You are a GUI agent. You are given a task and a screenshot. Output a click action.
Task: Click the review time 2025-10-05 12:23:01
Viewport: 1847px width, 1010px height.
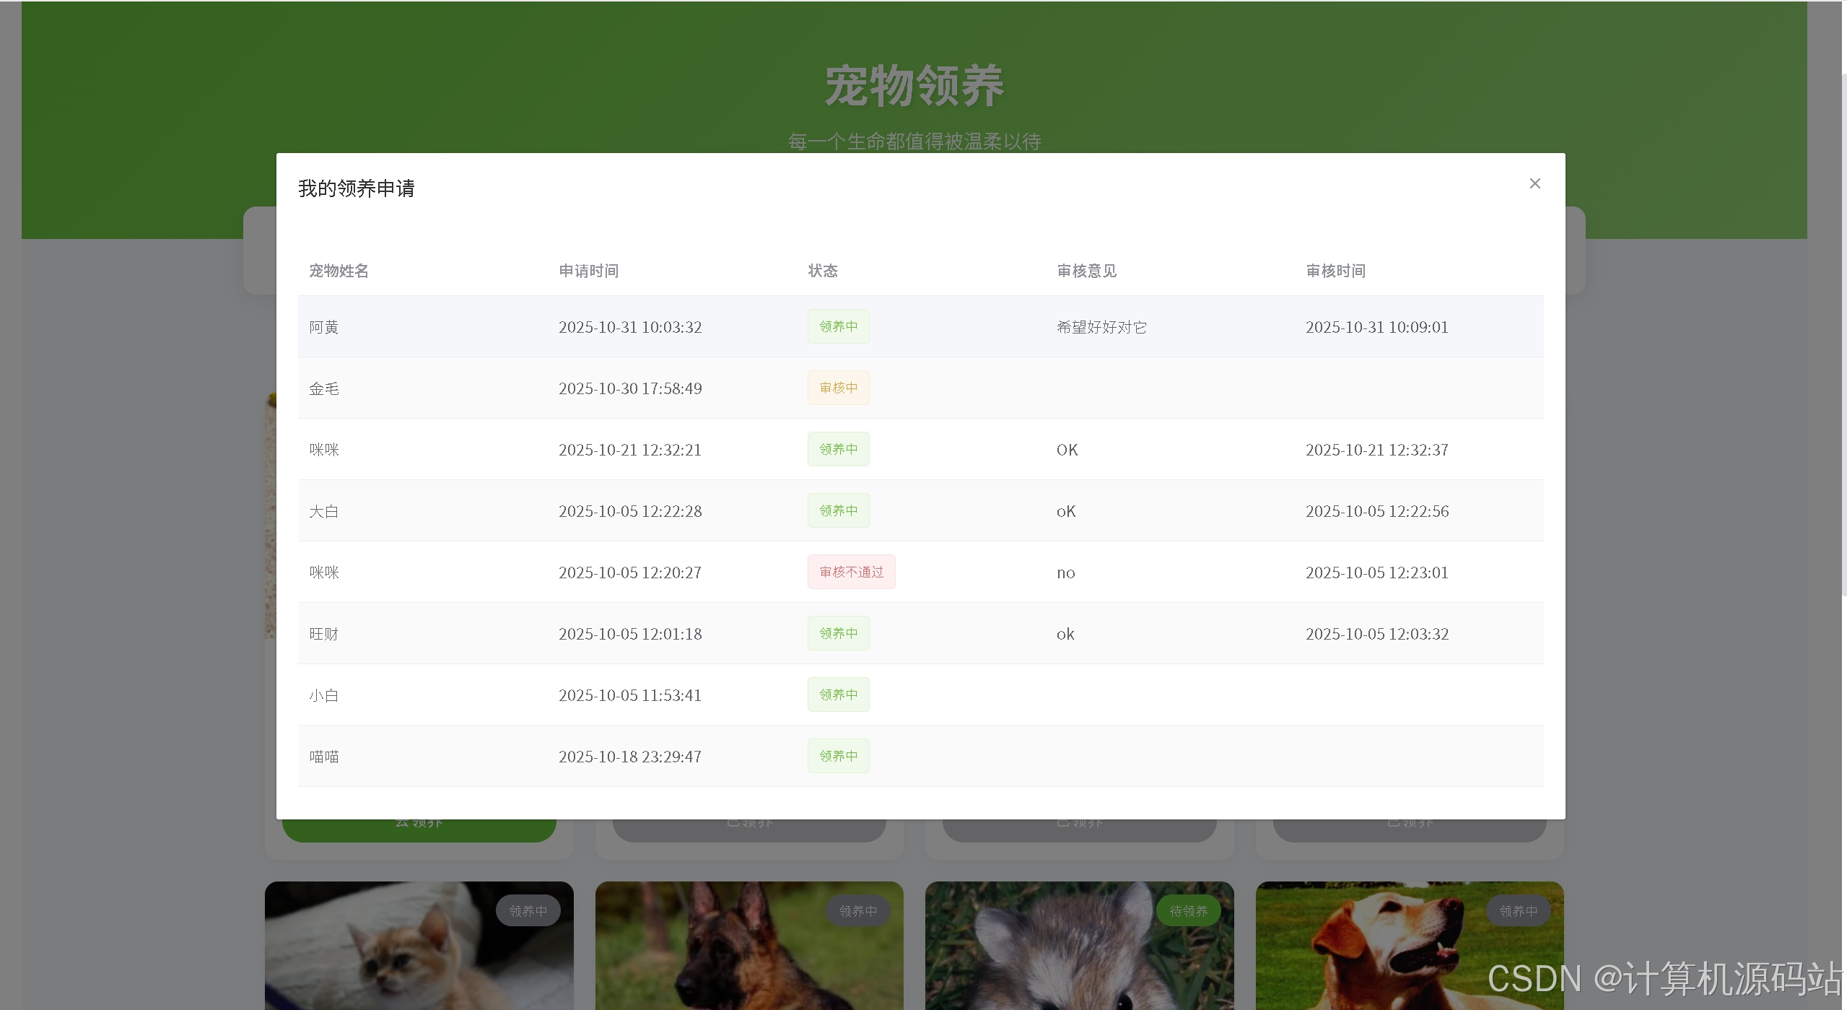(1377, 573)
